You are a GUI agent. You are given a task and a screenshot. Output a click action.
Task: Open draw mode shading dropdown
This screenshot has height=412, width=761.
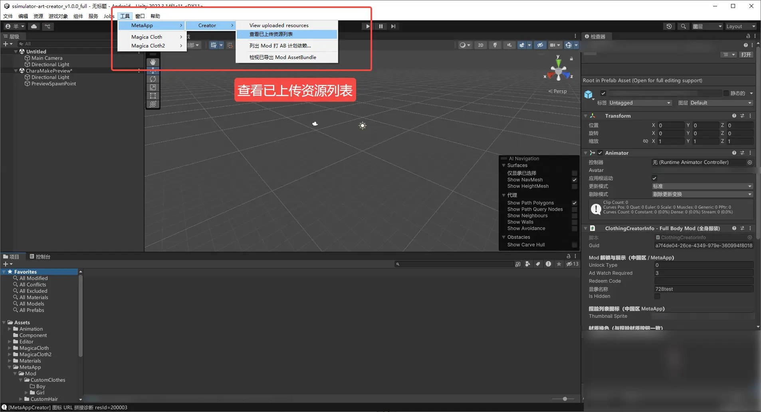pyautogui.click(x=465, y=45)
